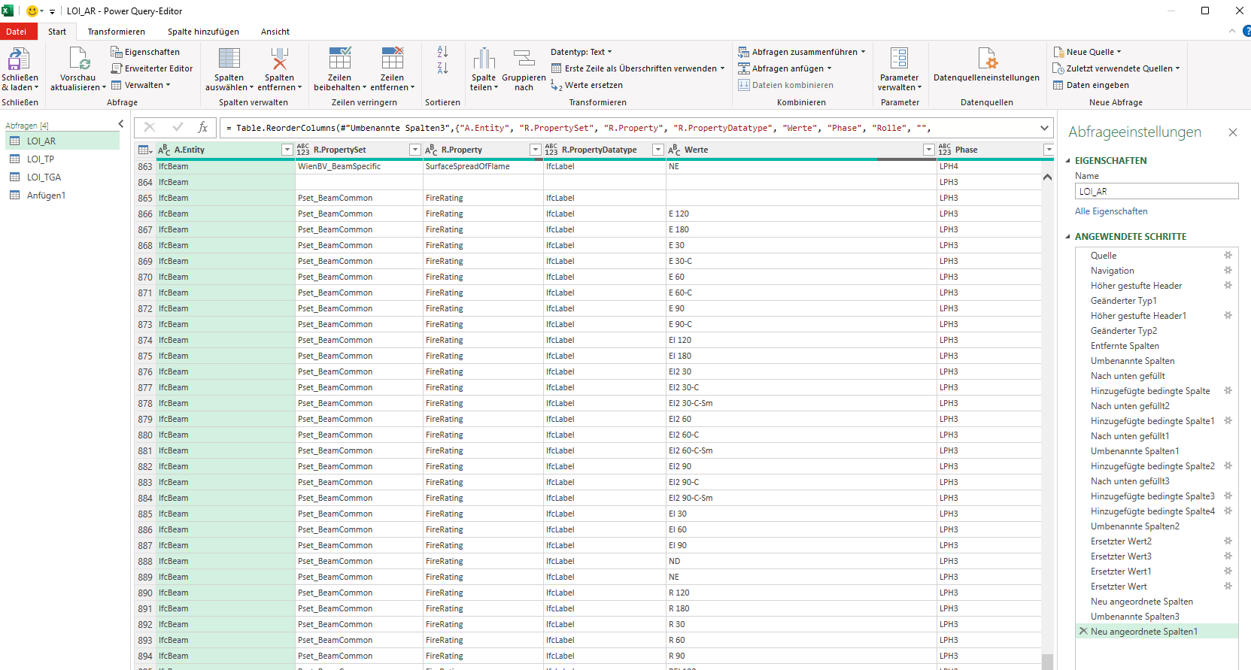
Task: Switch to the Transformieren tab
Action: coord(116,32)
